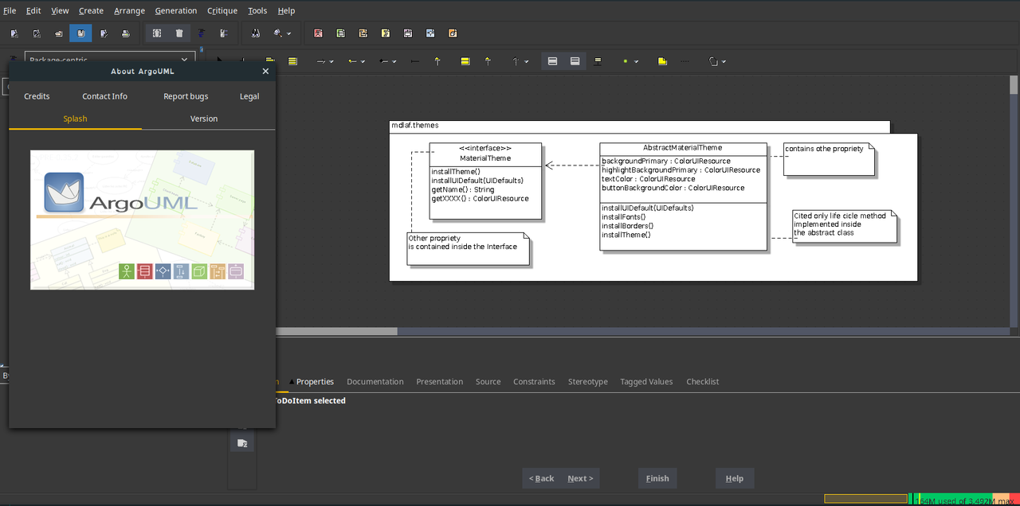Open the Credits tab in About dialog
This screenshot has width=1020, height=506.
(37, 96)
